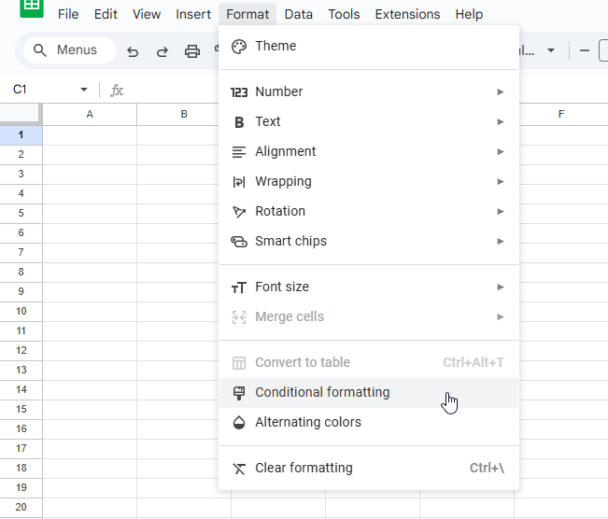Choose Conditional formatting option
Viewport: 608px width, 519px height.
369,393
